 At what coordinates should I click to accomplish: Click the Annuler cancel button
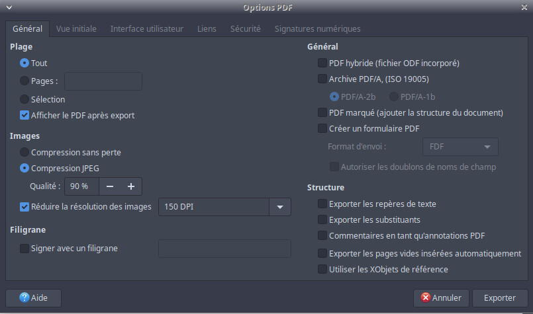pyautogui.click(x=442, y=297)
